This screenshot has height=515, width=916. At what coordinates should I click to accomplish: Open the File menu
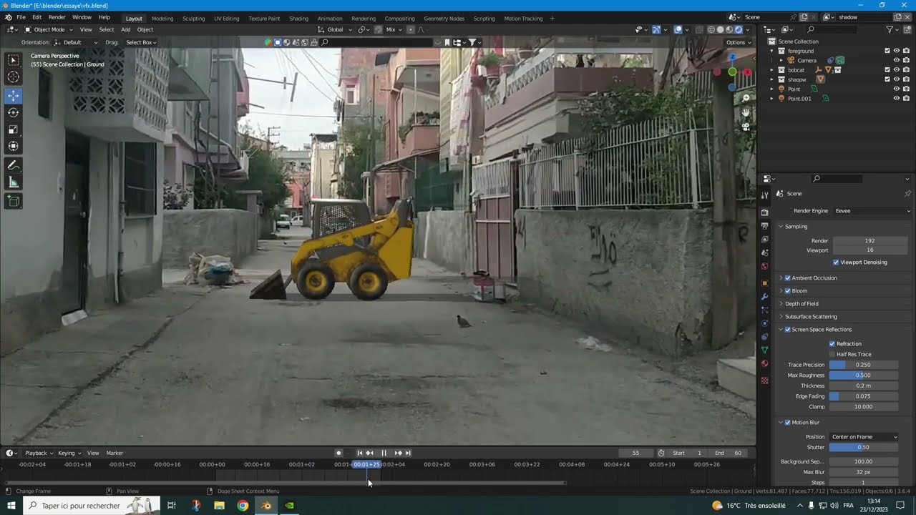(21, 17)
